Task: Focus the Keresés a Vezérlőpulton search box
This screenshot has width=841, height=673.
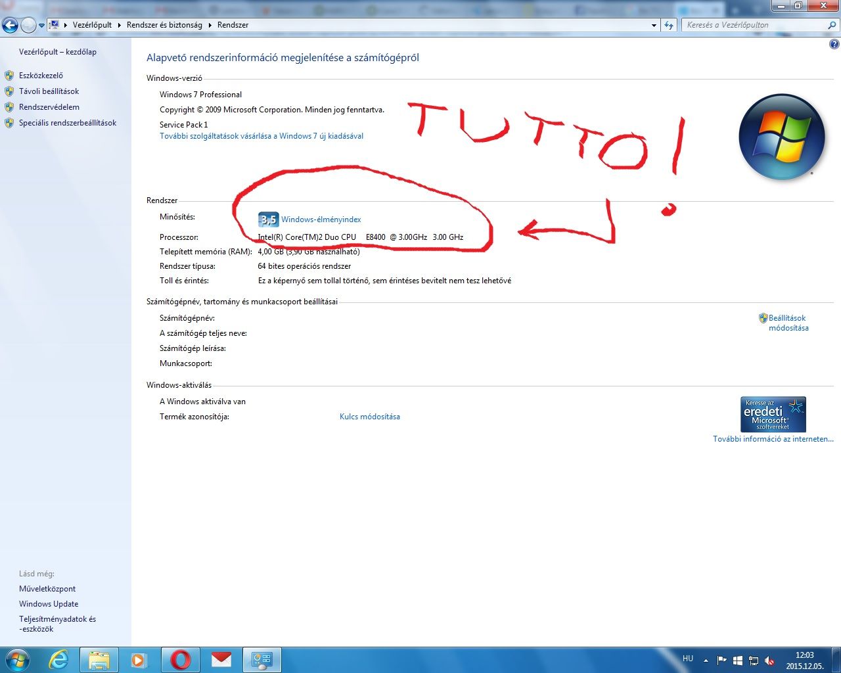Action: point(754,25)
